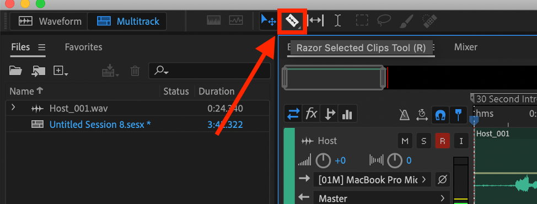Select the Paintbrush Selection tool
The image size is (537, 204).
tap(406, 21)
